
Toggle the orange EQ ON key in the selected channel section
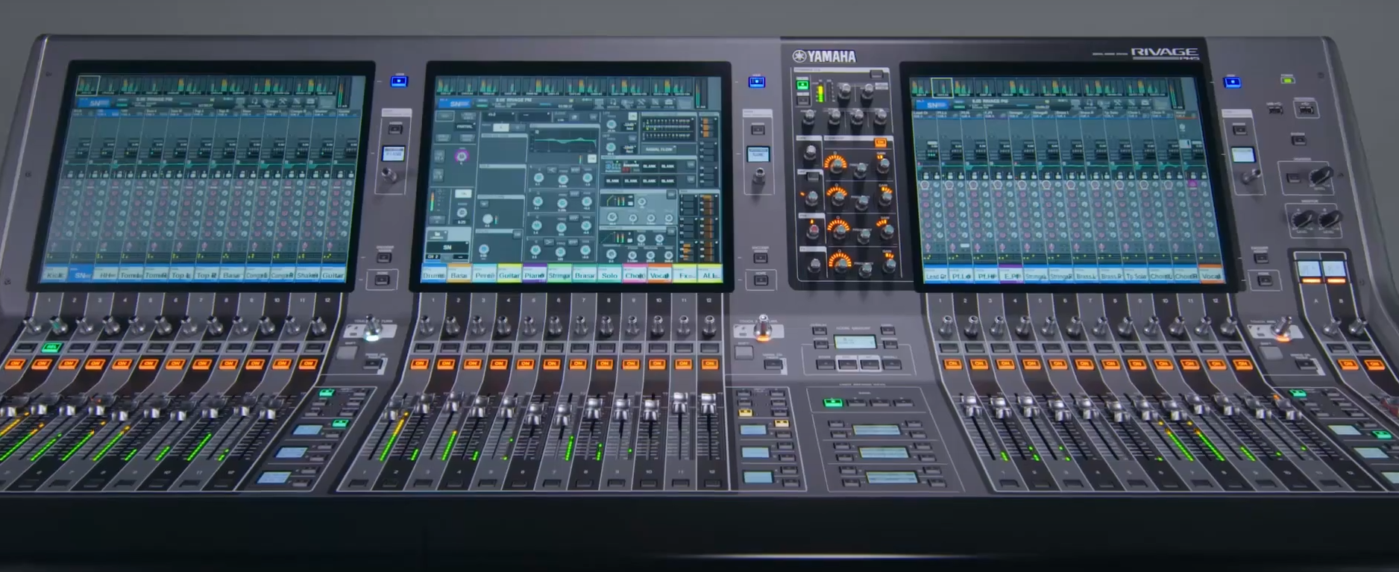[880, 142]
